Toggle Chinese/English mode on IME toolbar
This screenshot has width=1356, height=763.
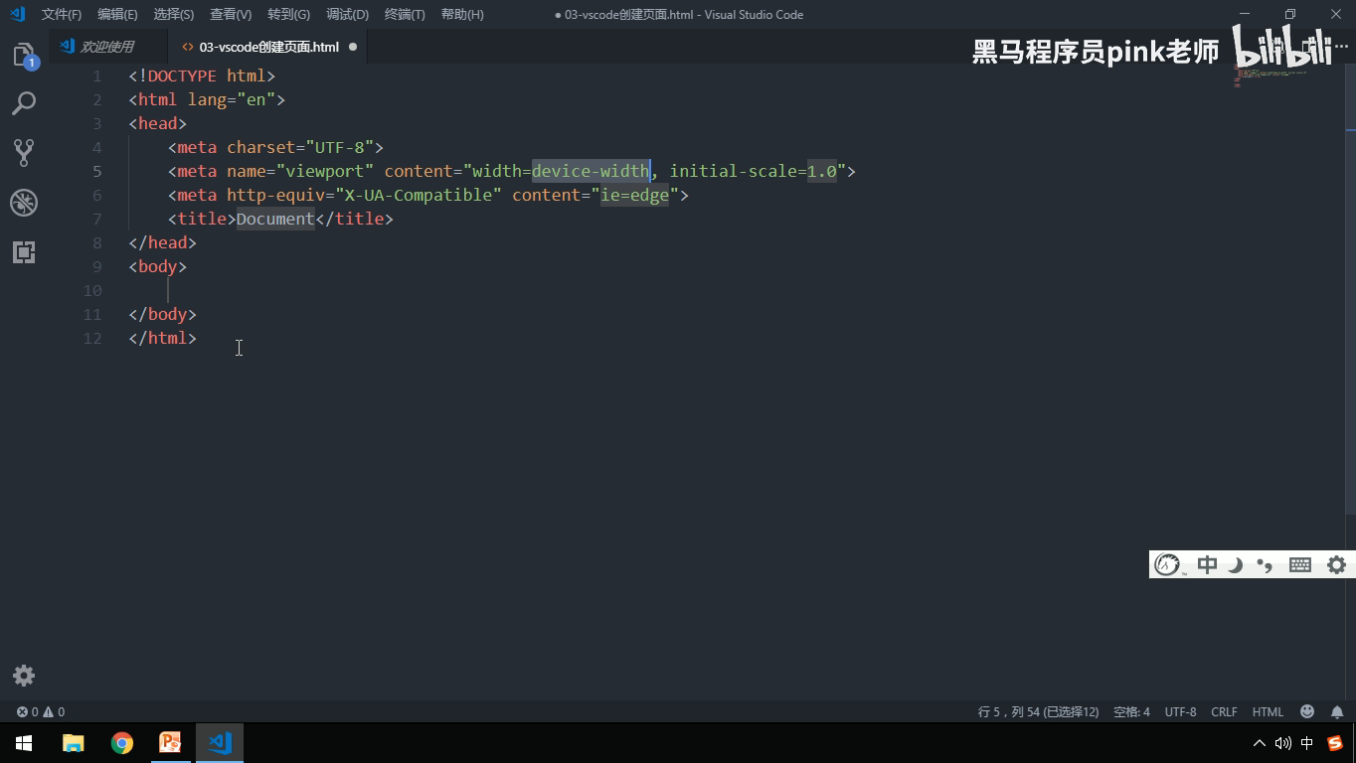pos(1207,564)
